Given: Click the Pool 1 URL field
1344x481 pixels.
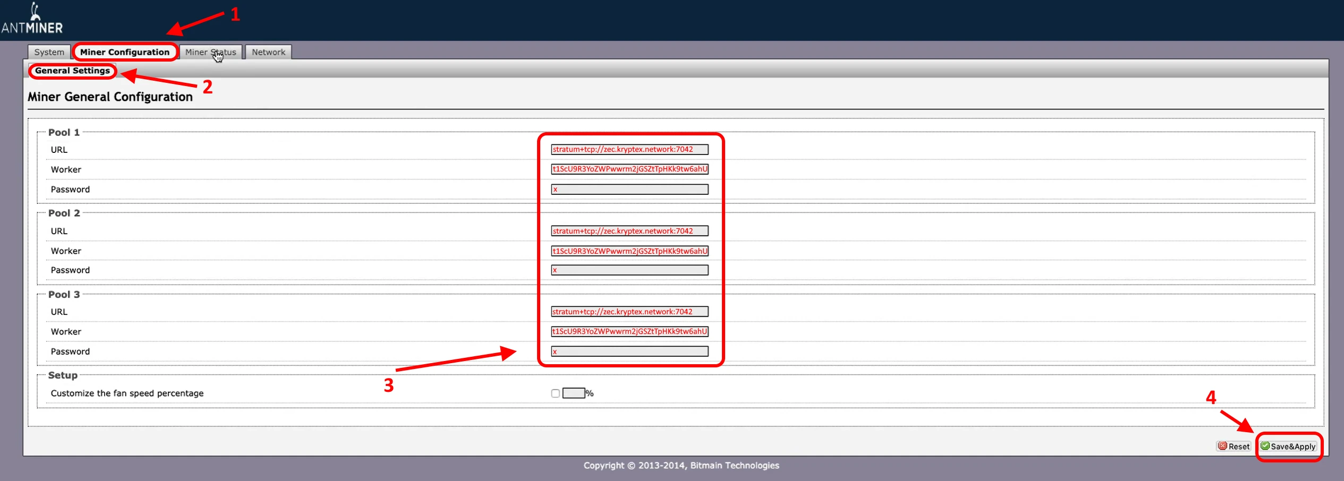Looking at the screenshot, I should 629,149.
